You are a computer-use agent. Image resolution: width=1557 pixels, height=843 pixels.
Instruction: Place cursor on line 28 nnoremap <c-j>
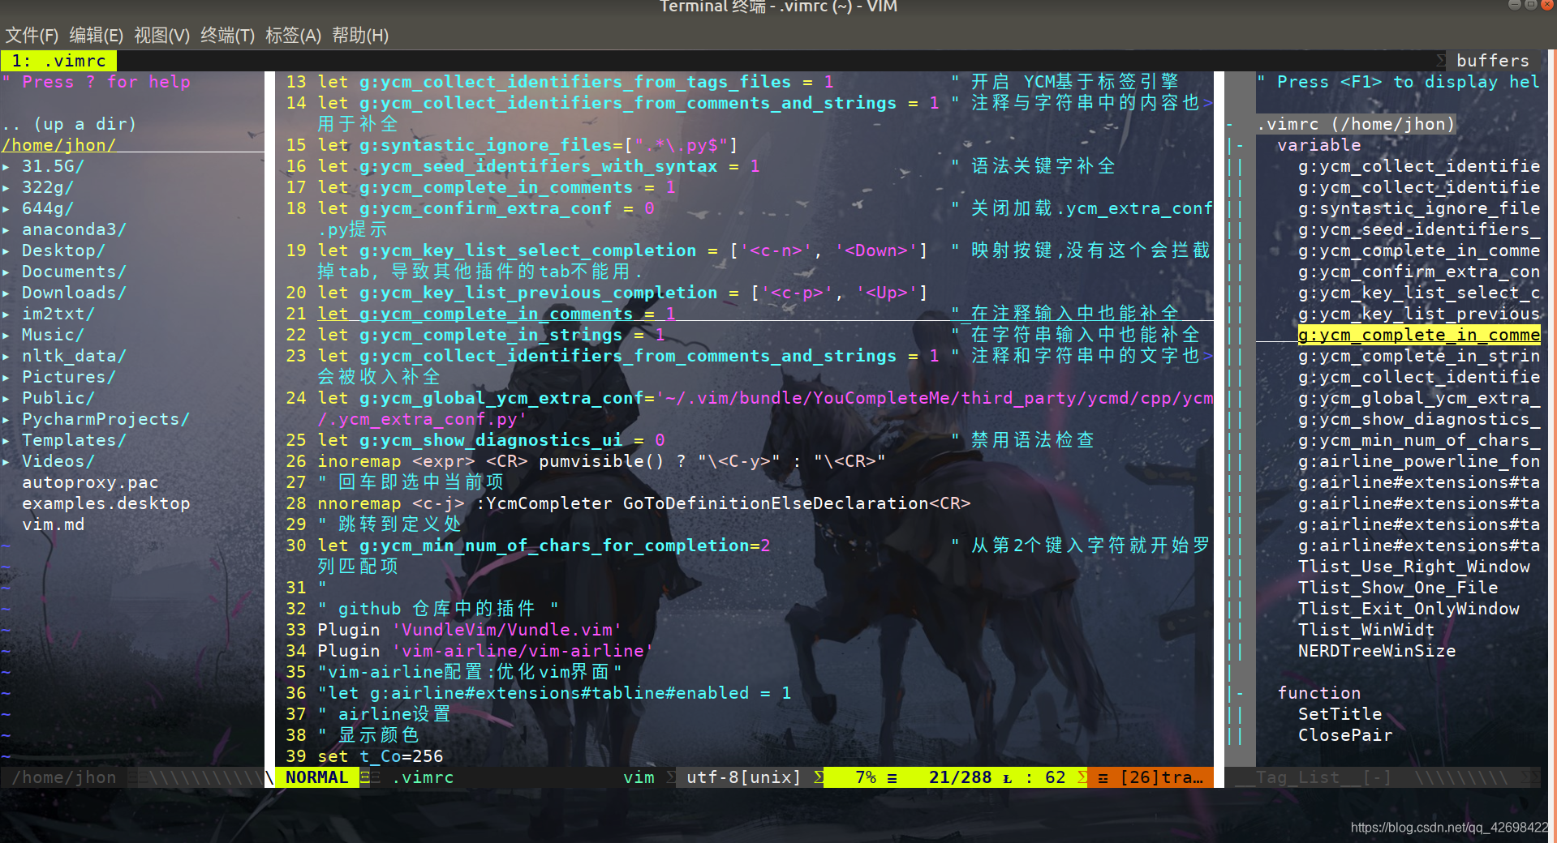click(644, 503)
